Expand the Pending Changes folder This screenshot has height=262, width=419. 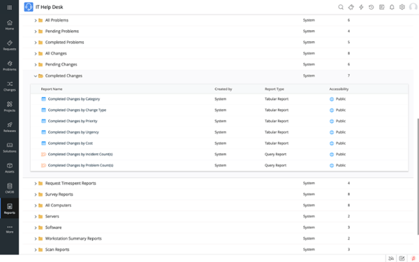pyautogui.click(x=36, y=64)
